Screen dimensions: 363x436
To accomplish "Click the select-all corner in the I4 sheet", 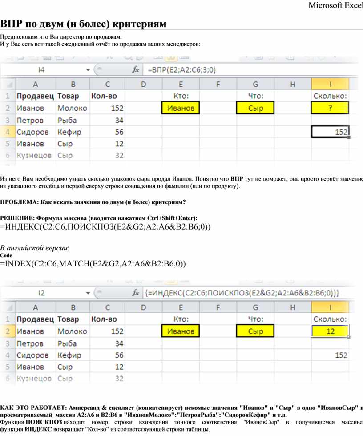I will pyautogui.click(x=8, y=84).
